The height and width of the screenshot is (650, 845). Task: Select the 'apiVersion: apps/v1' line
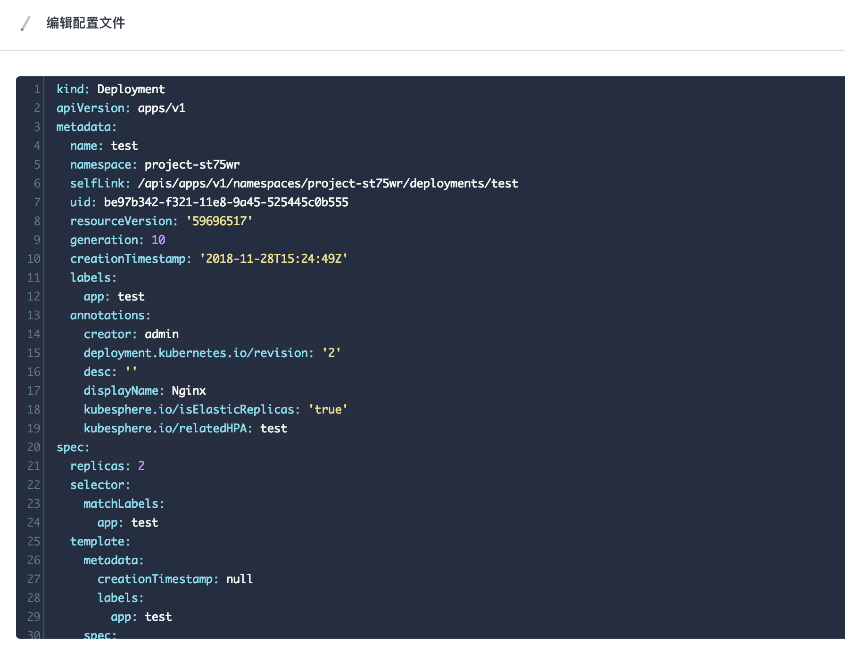[121, 108]
